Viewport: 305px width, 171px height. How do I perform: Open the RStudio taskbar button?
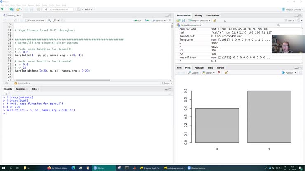pyautogui.click(x=104, y=168)
